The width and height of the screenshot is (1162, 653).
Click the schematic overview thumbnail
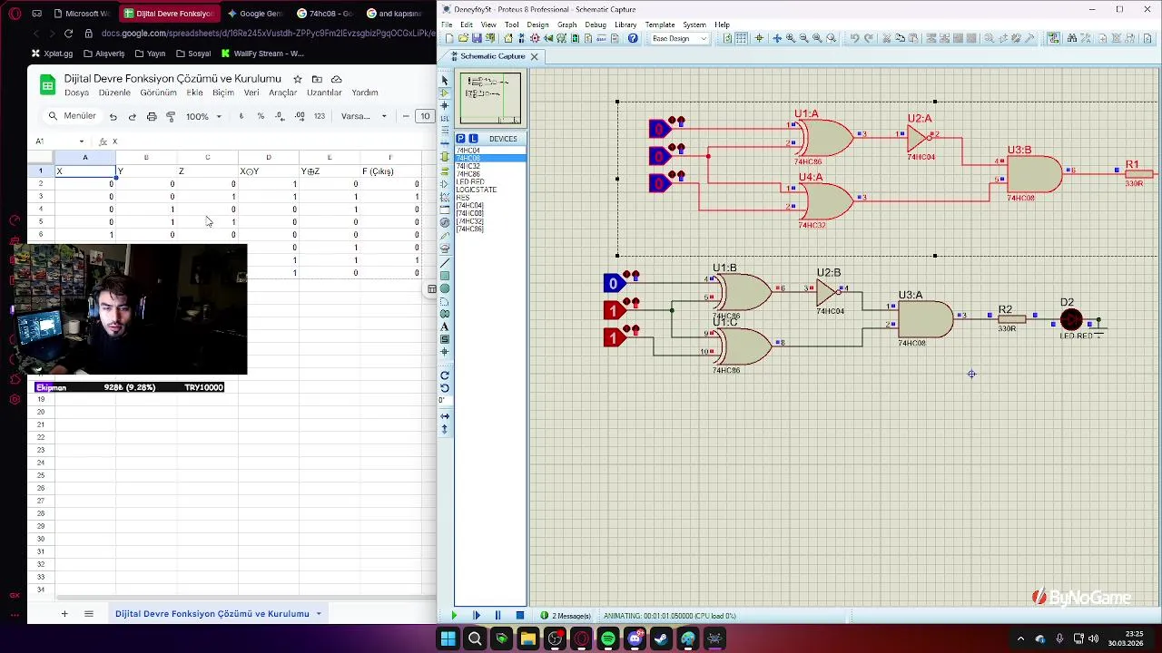coord(490,98)
